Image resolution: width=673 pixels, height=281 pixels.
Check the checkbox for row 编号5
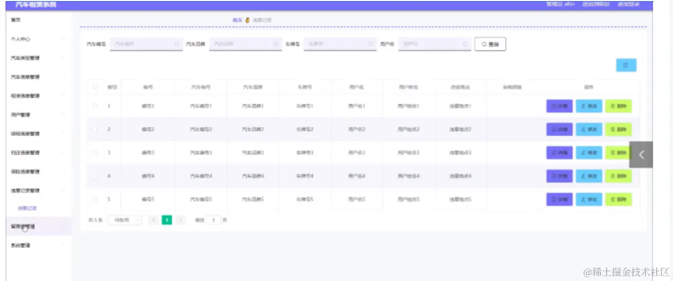(96, 199)
